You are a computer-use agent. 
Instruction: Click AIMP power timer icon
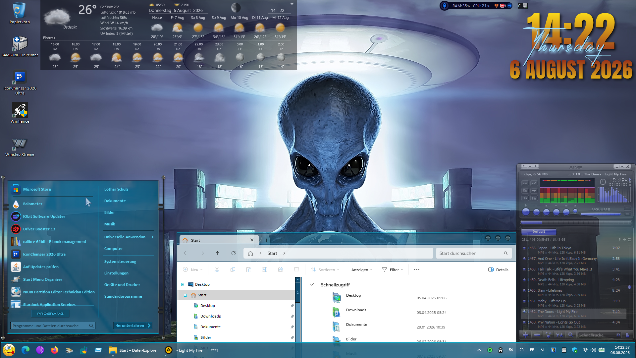(x=603, y=182)
